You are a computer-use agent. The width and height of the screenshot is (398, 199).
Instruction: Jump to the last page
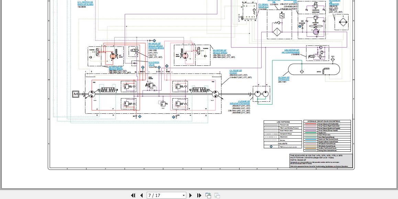click(199, 195)
